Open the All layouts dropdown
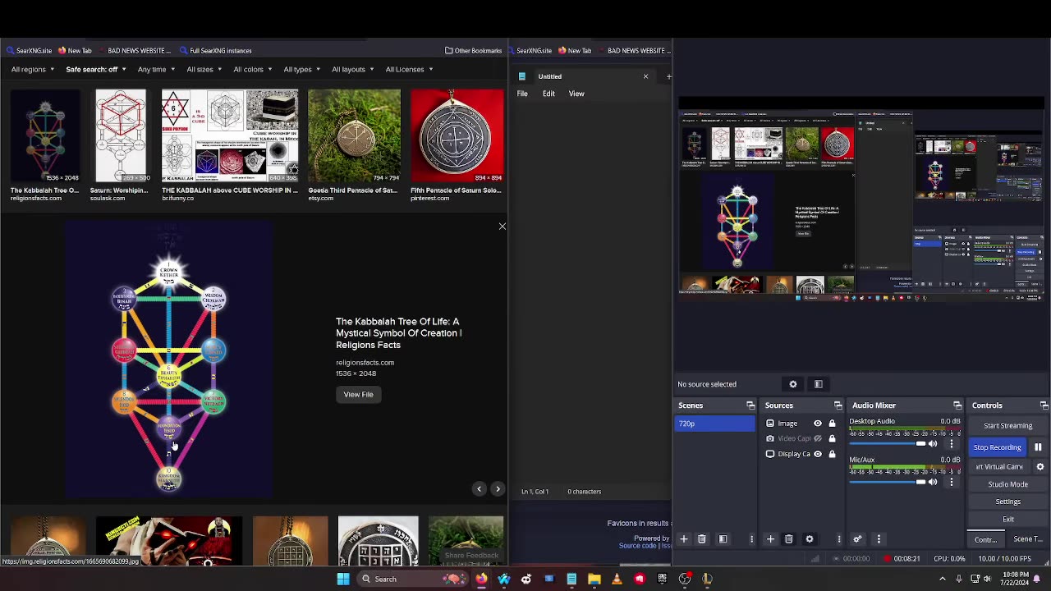The height and width of the screenshot is (591, 1051). [352, 69]
